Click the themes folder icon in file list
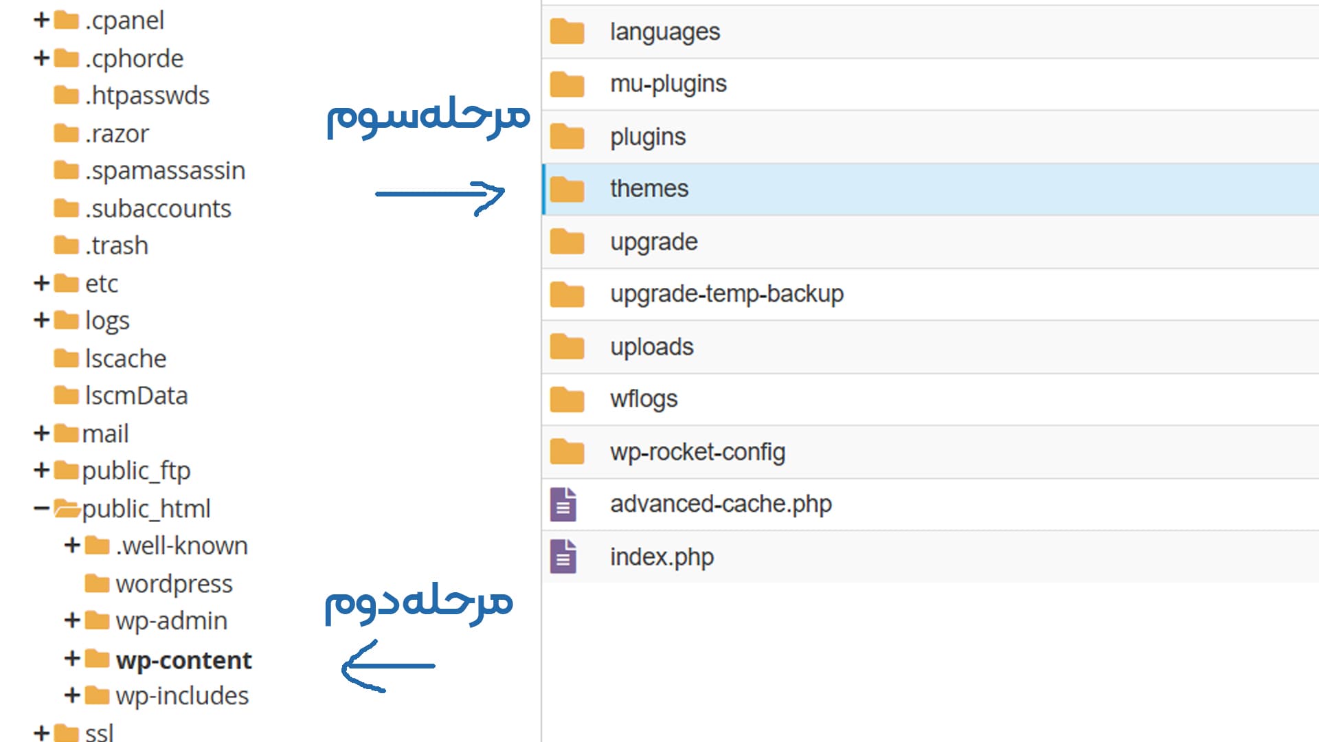The width and height of the screenshot is (1319, 742). tap(567, 189)
